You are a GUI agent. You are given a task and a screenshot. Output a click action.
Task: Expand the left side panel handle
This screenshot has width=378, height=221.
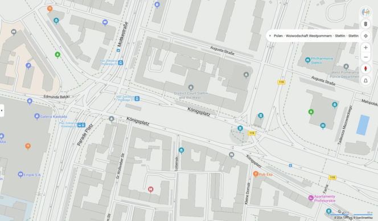pos(2,111)
